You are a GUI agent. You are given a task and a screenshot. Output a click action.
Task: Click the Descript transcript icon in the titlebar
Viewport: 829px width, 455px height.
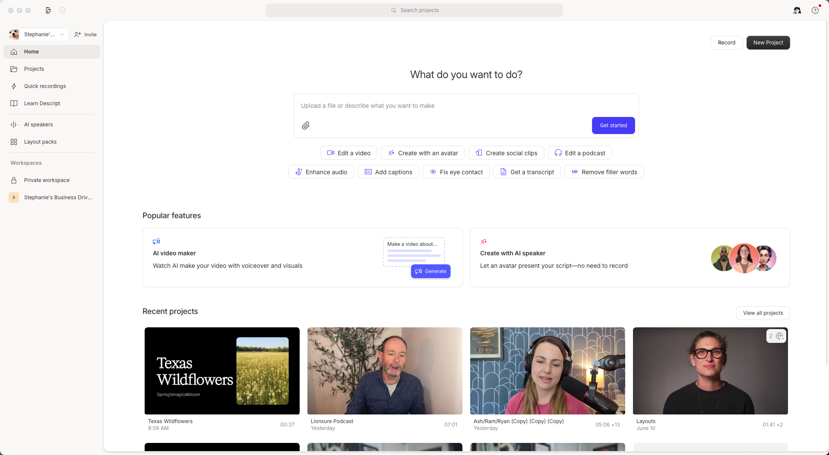click(x=48, y=10)
